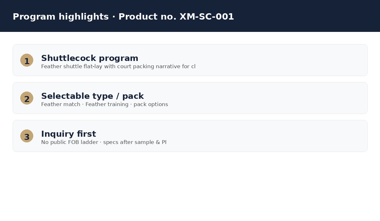This screenshot has height=221, width=380.
Task: Click the number 3 badge icon
Action: [27, 136]
